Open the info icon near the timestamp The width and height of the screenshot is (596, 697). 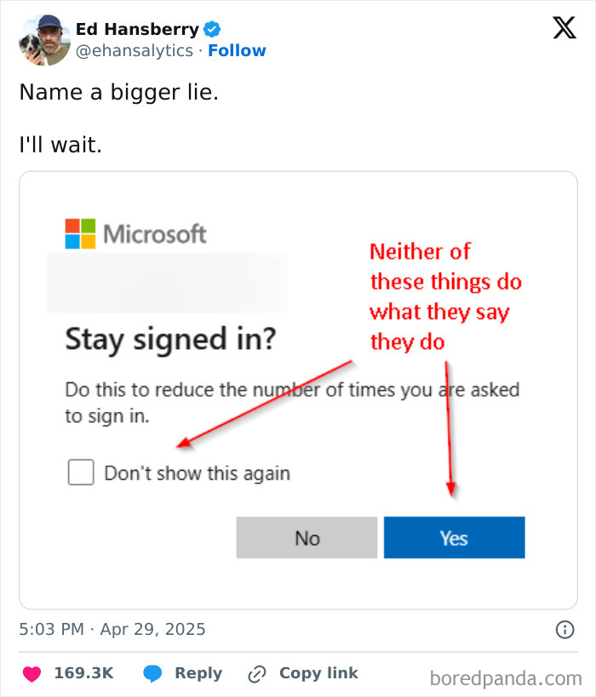coord(566,629)
